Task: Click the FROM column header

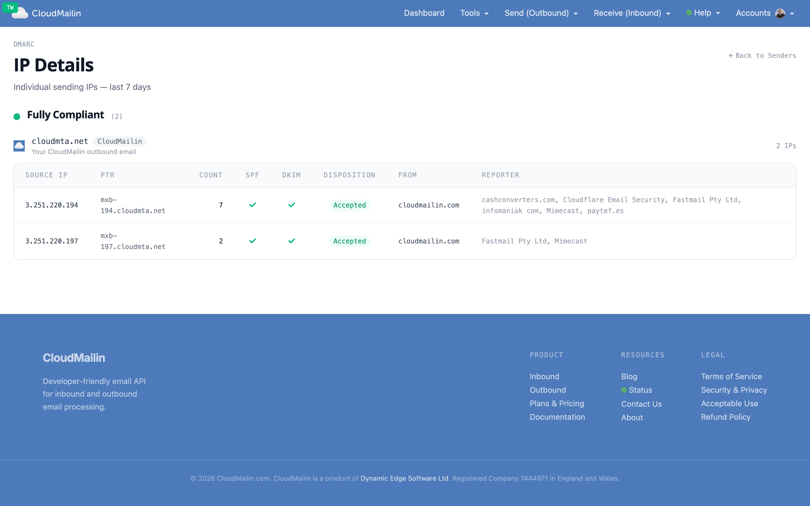Action: pyautogui.click(x=407, y=175)
